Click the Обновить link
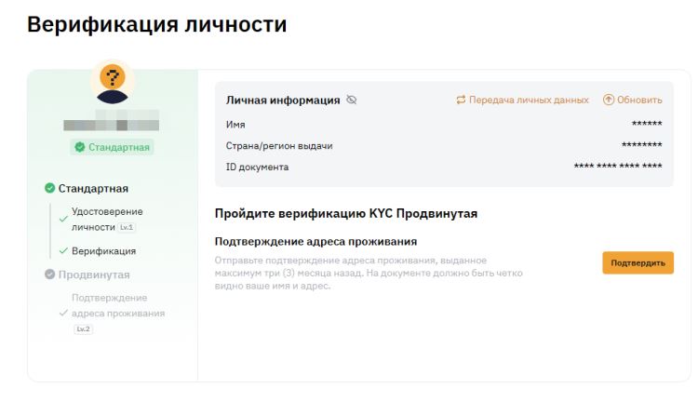698x402 pixels. [640, 100]
